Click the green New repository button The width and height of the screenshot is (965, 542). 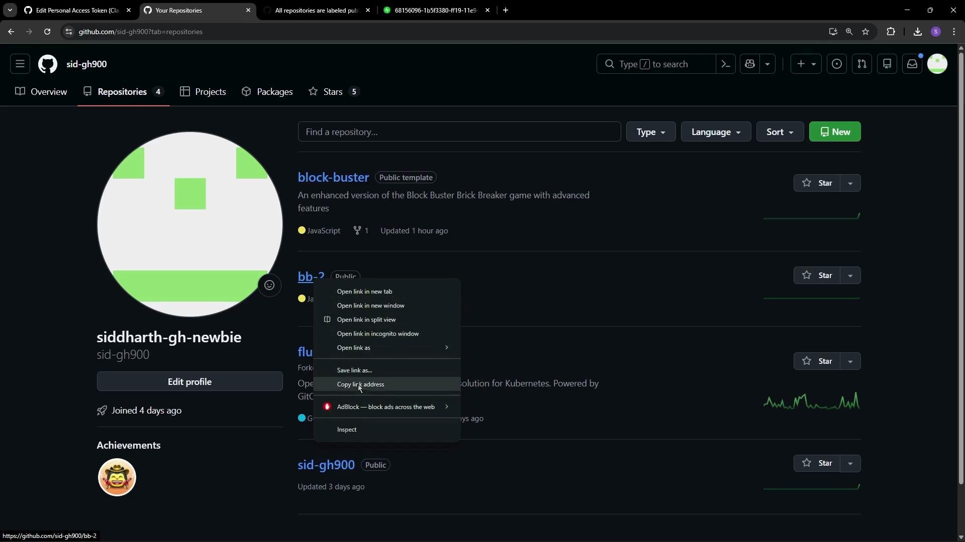click(x=835, y=131)
